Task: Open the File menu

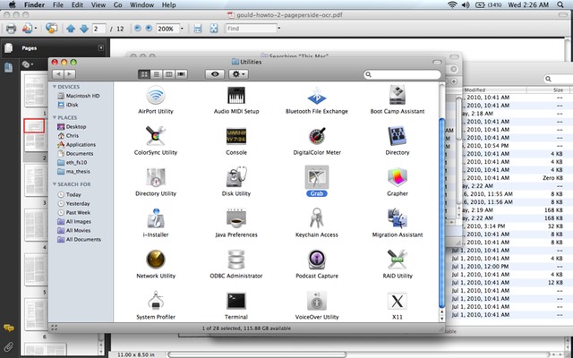Action: [57, 4]
